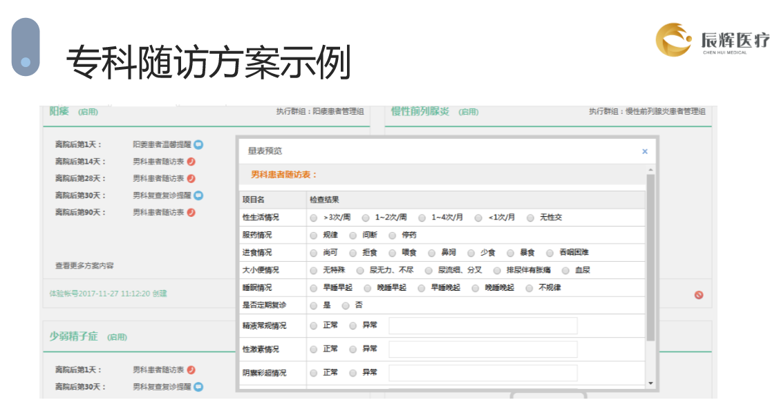Select 间断 for 服药情况
This screenshot has height=409, width=779.
tap(353, 236)
